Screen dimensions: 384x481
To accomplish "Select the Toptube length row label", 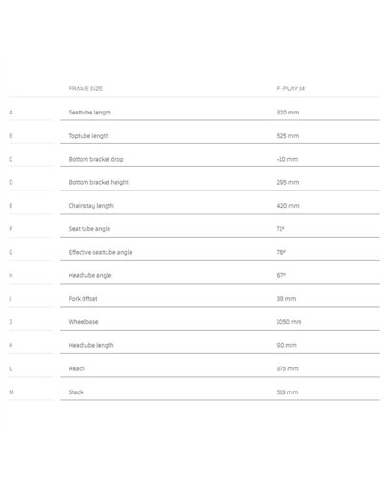I will [x=88, y=136].
